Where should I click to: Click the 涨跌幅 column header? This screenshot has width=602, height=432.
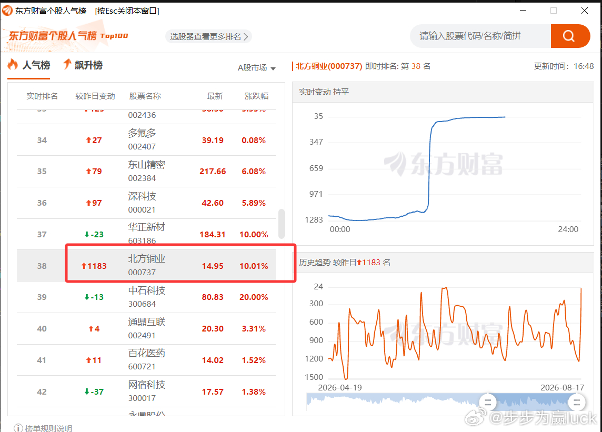pyautogui.click(x=256, y=96)
